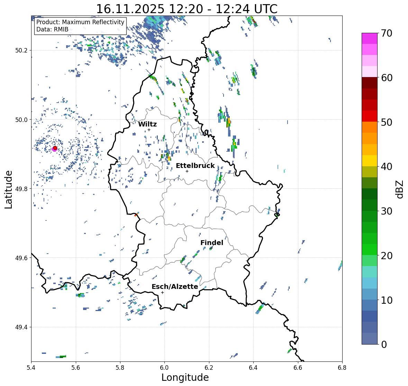Click the colorbar tick value 70
Screen dimensions: 408x386
[387, 33]
